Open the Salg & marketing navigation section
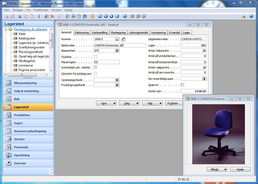Viewport: 258px width, 184px height. pos(28,91)
